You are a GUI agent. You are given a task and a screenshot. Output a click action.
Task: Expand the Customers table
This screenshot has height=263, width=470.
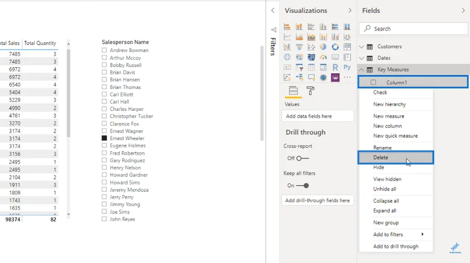click(361, 47)
